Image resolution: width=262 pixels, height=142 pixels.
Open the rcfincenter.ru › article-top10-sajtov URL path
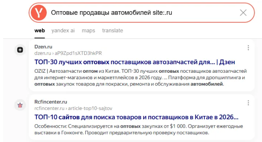click(x=73, y=108)
